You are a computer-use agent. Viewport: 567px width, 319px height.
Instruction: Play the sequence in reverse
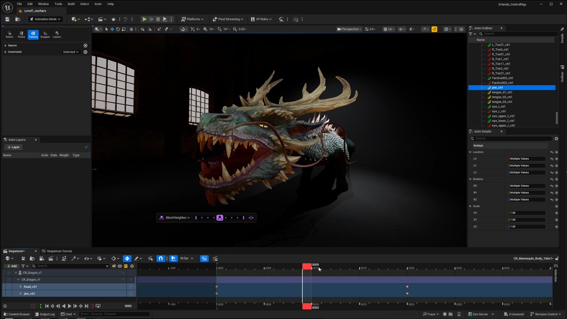(64, 306)
